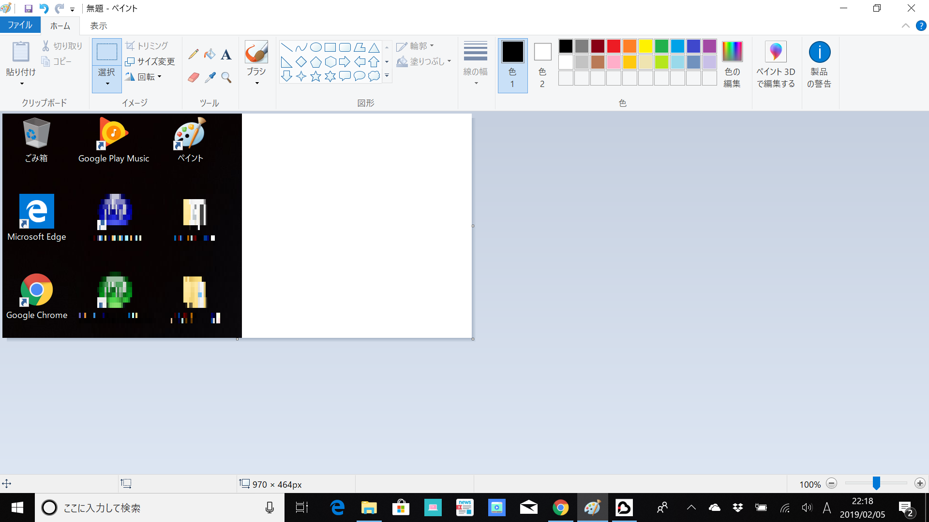Expand the shapes gallery more arrow
This screenshot has height=522, width=929.
point(387,75)
